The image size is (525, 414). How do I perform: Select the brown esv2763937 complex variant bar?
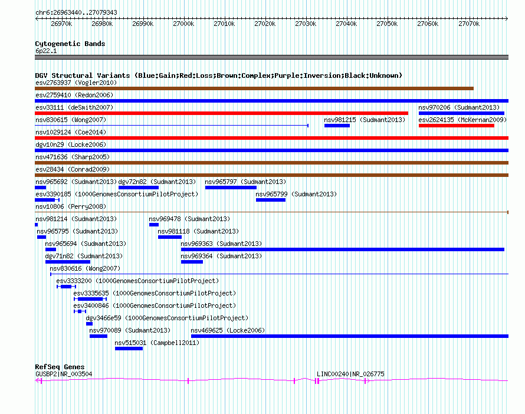254,88
